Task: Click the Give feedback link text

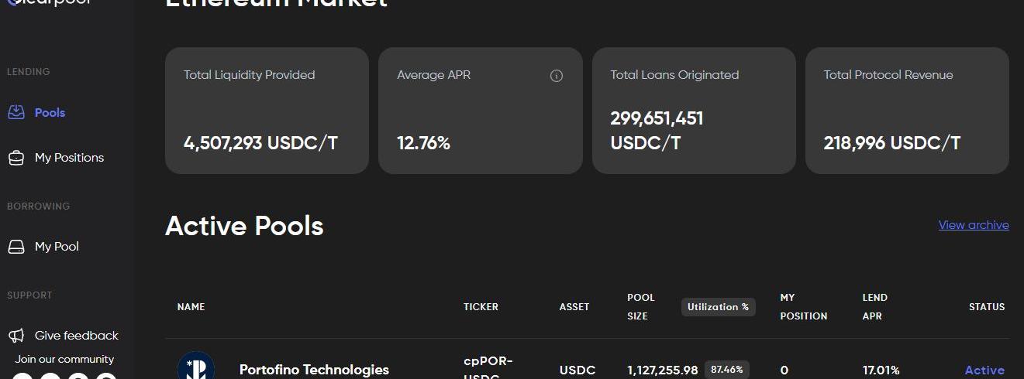Action: (77, 336)
